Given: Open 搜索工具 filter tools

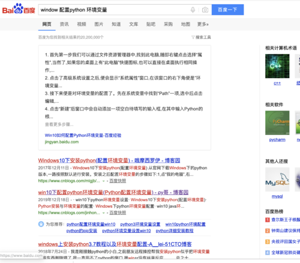Looking at the screenshot, I should (x=201, y=37).
